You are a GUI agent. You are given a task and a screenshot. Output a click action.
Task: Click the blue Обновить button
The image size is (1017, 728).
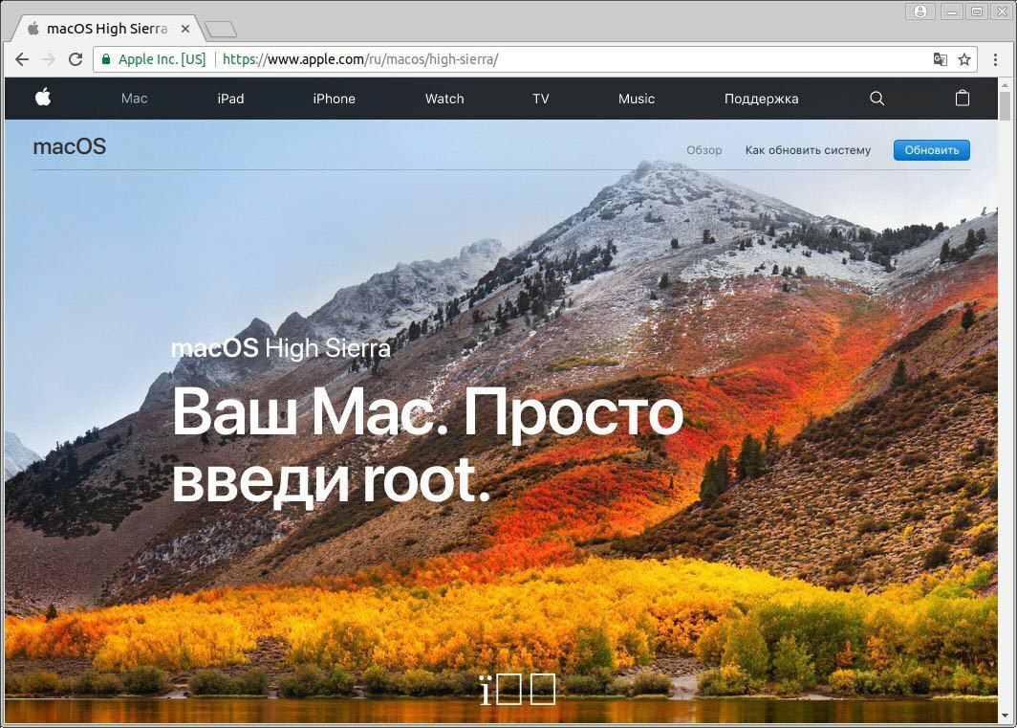[x=931, y=150]
